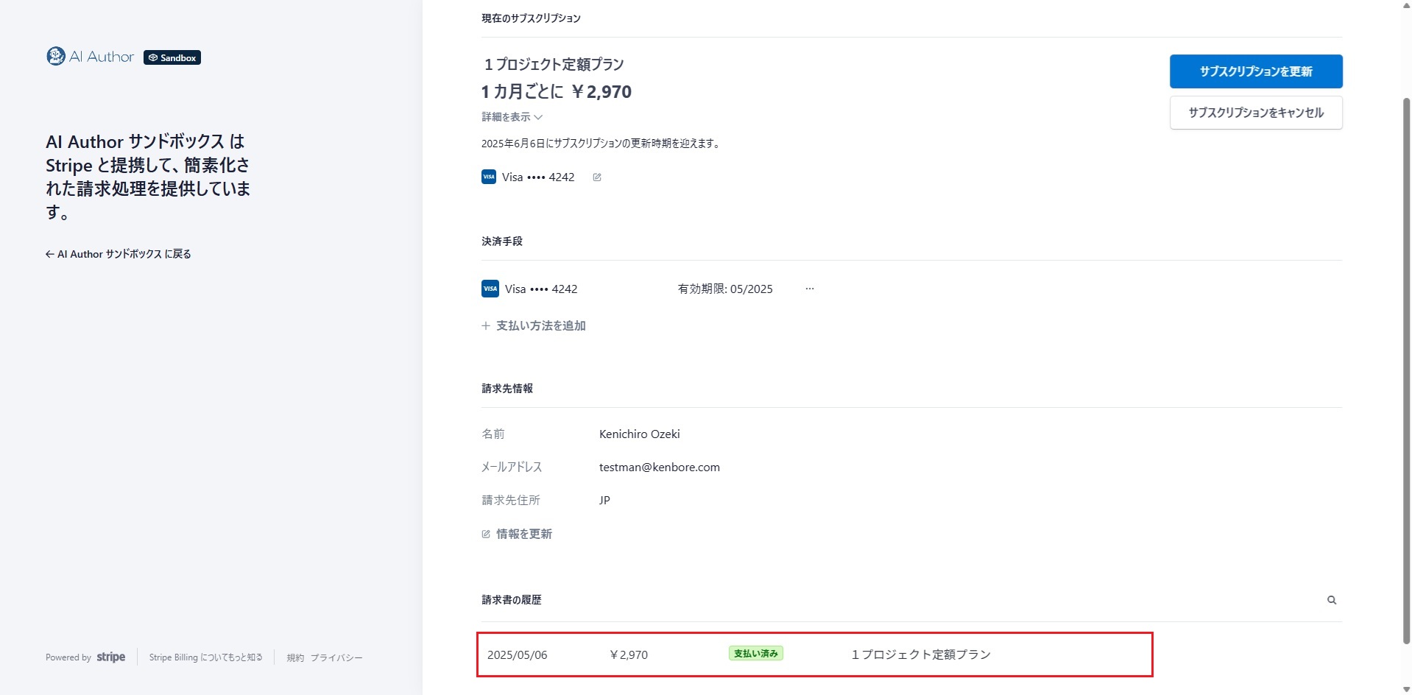1412x695 pixels.
Task: Open three-dot menu for Visa 4242 payment method
Action: [x=809, y=289]
